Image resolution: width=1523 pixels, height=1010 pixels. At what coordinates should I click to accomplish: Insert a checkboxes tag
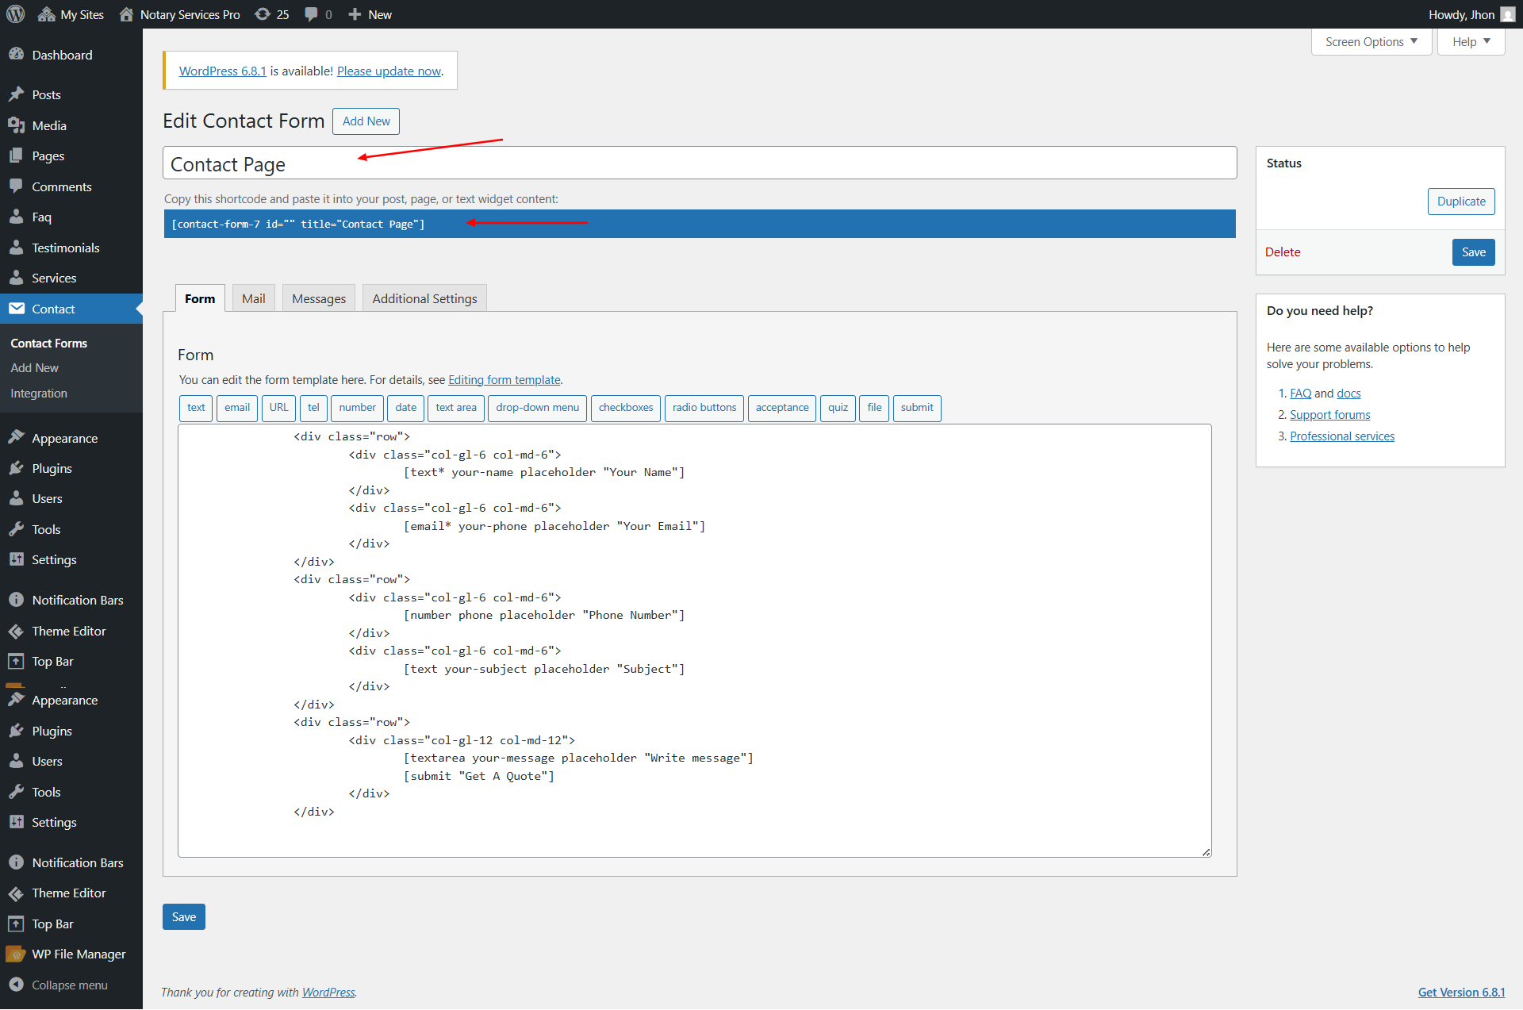(x=626, y=408)
